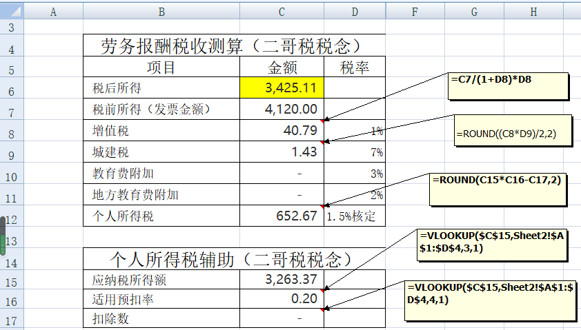Select row 4 header
The image size is (581, 330).
tap(12, 45)
